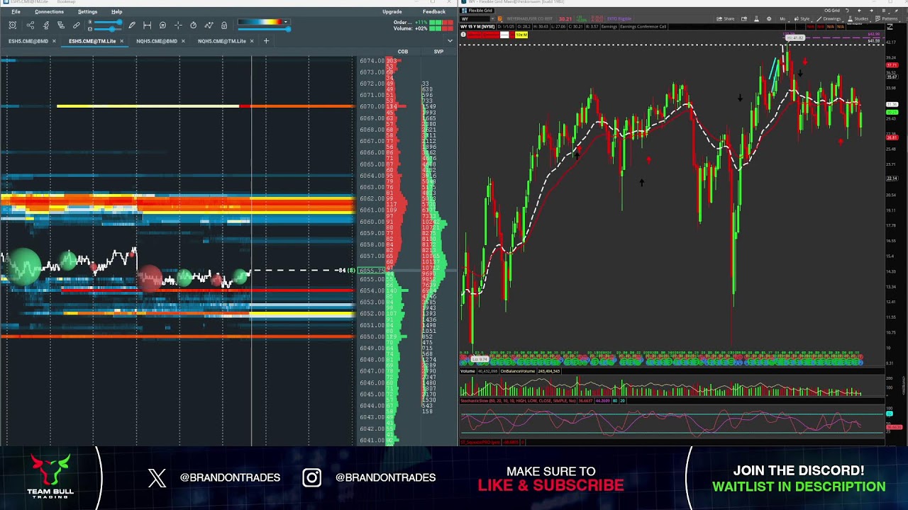Select the horizontal measure tool in Bookmap
908x510 pixels.
coord(147,25)
